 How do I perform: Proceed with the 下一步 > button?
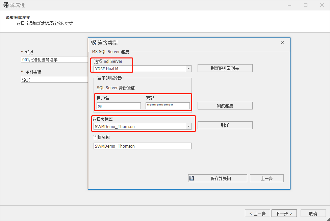[x=284, y=214]
